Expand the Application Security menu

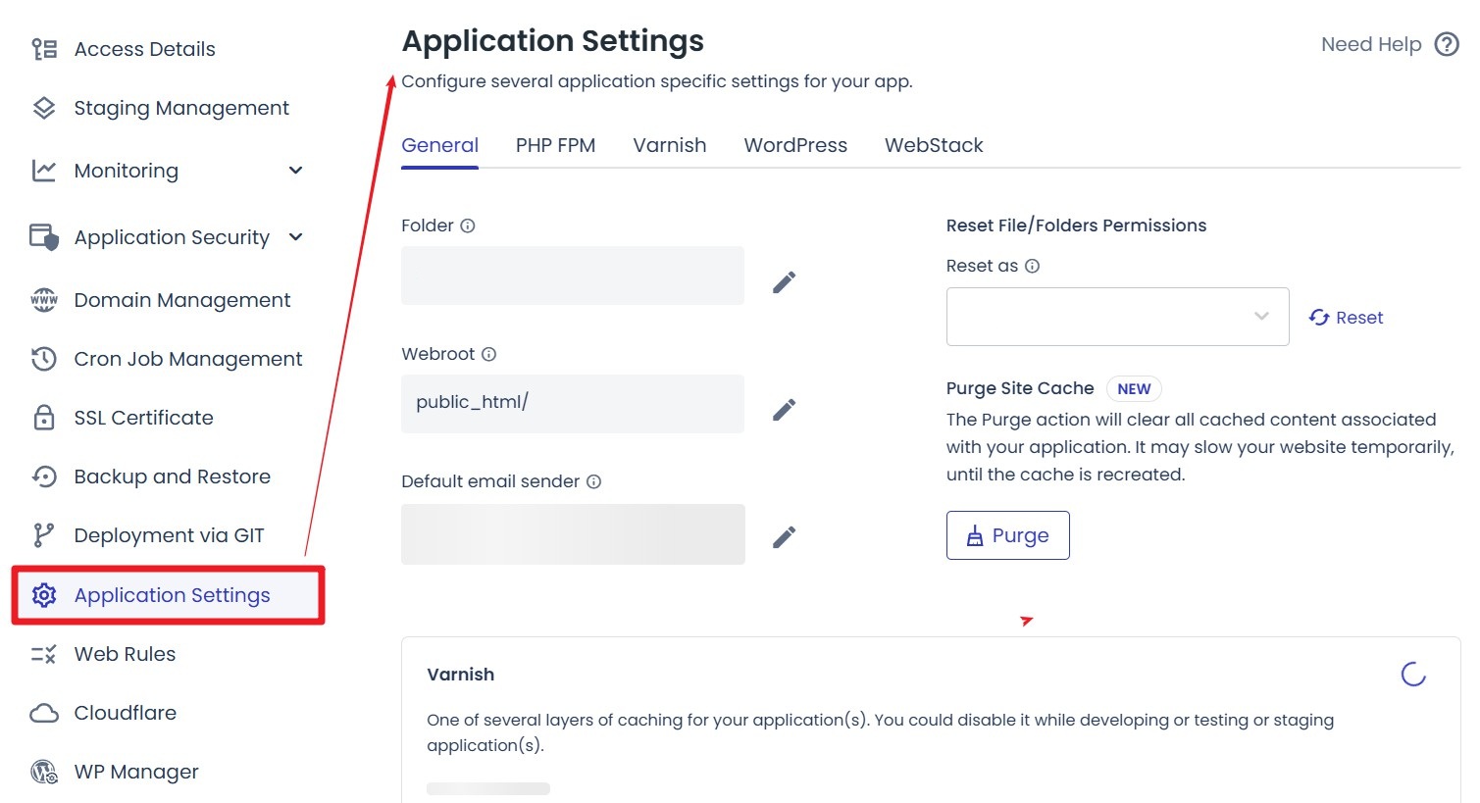171,236
